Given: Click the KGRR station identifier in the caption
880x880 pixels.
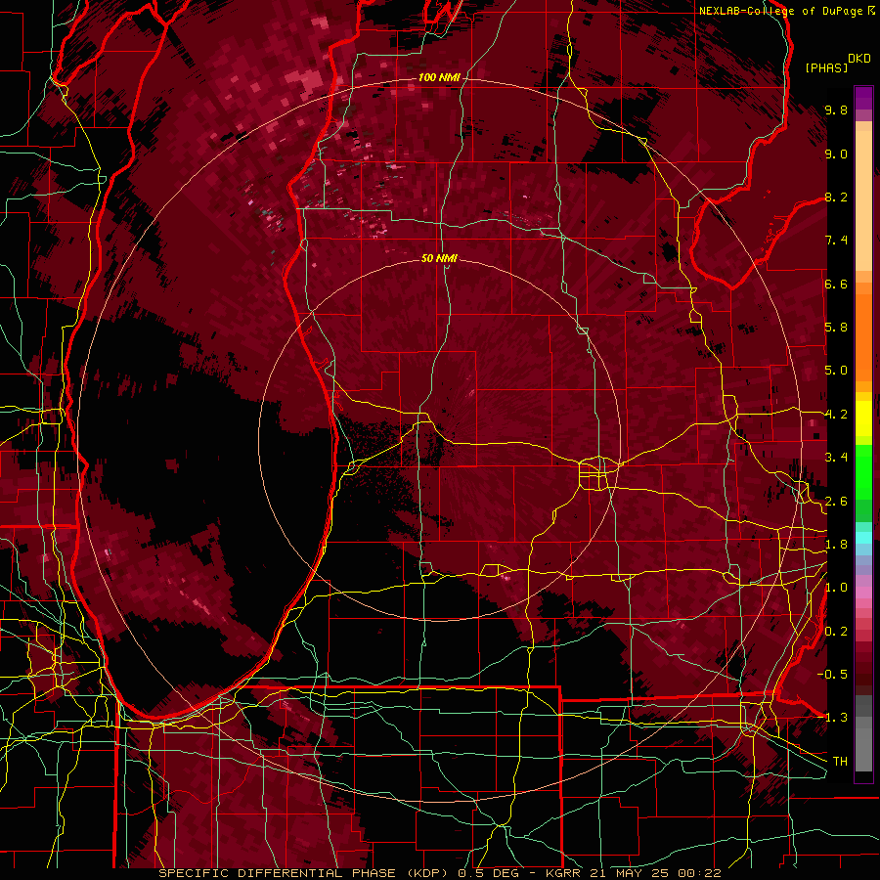Looking at the screenshot, I should 564,873.
